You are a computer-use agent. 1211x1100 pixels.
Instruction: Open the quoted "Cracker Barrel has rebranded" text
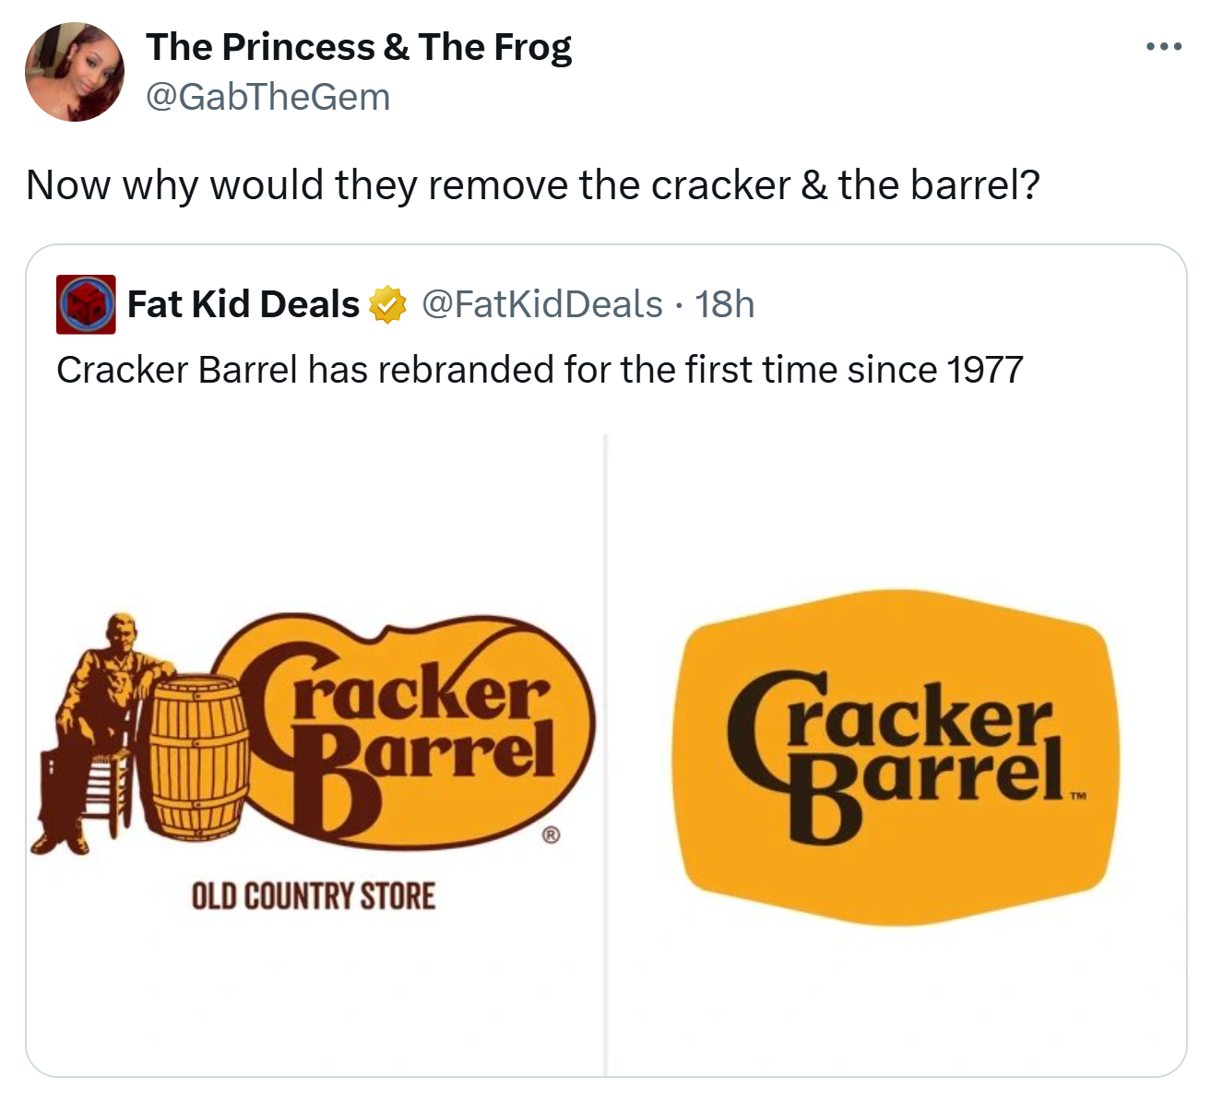tap(540, 370)
